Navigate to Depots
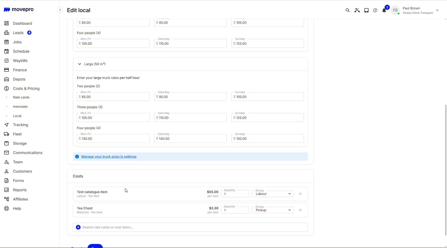The image size is (447, 248). [19, 79]
